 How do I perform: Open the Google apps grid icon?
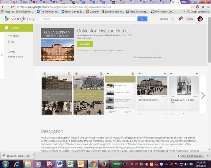(x=173, y=19)
